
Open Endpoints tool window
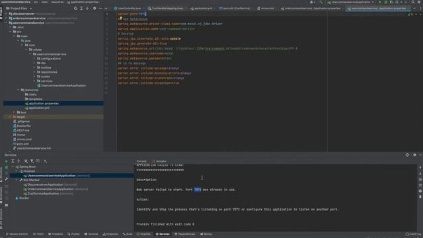tap(110, 234)
